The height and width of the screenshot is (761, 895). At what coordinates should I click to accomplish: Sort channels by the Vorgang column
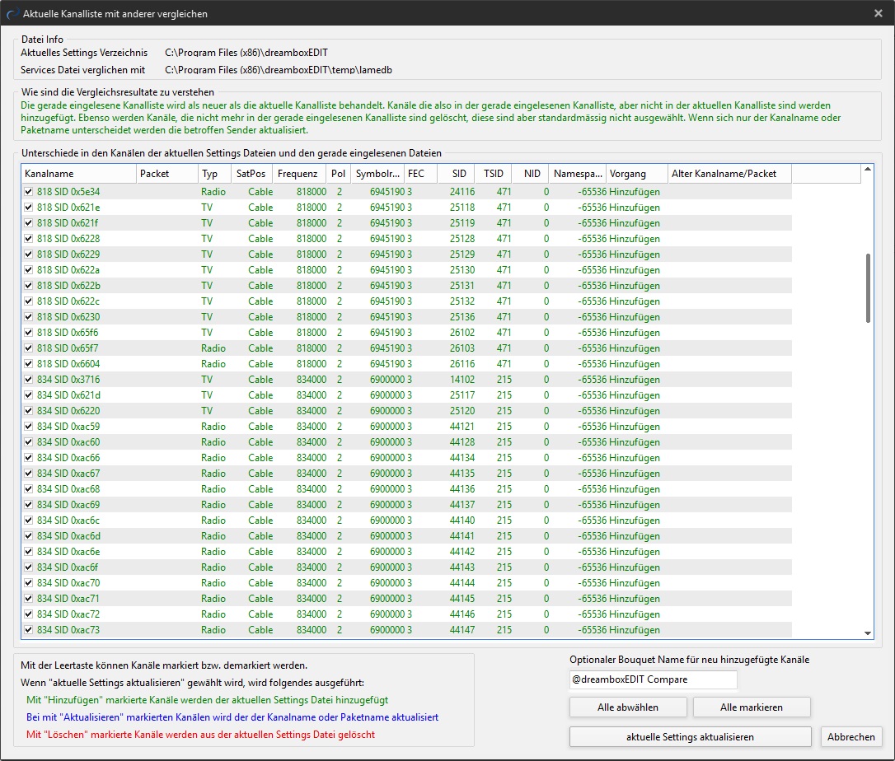click(636, 174)
